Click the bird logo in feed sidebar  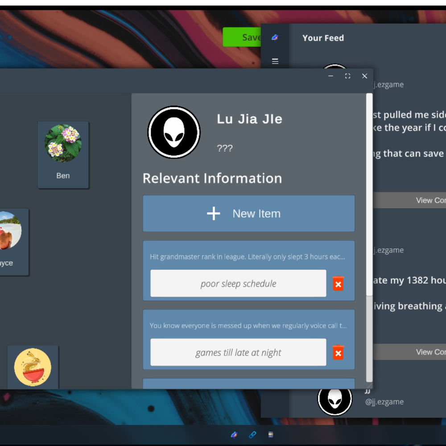[x=275, y=38]
